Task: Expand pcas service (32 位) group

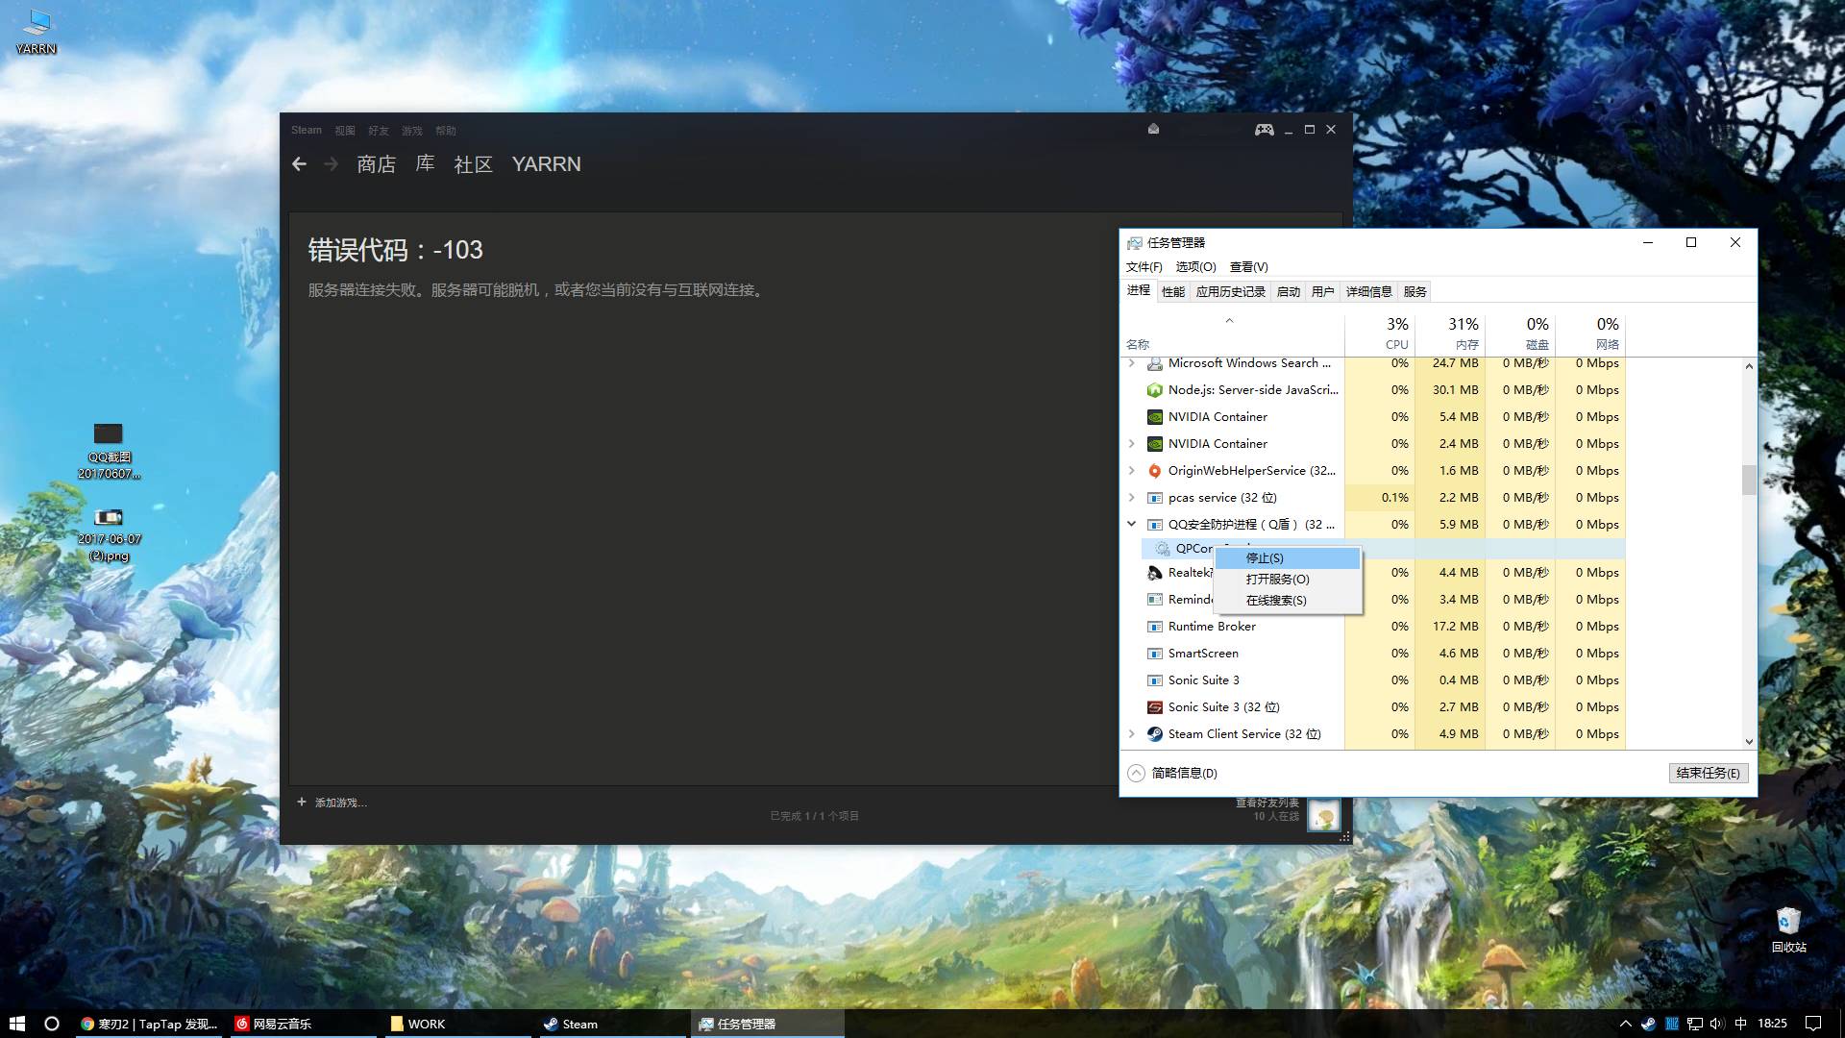Action: pyautogui.click(x=1131, y=498)
